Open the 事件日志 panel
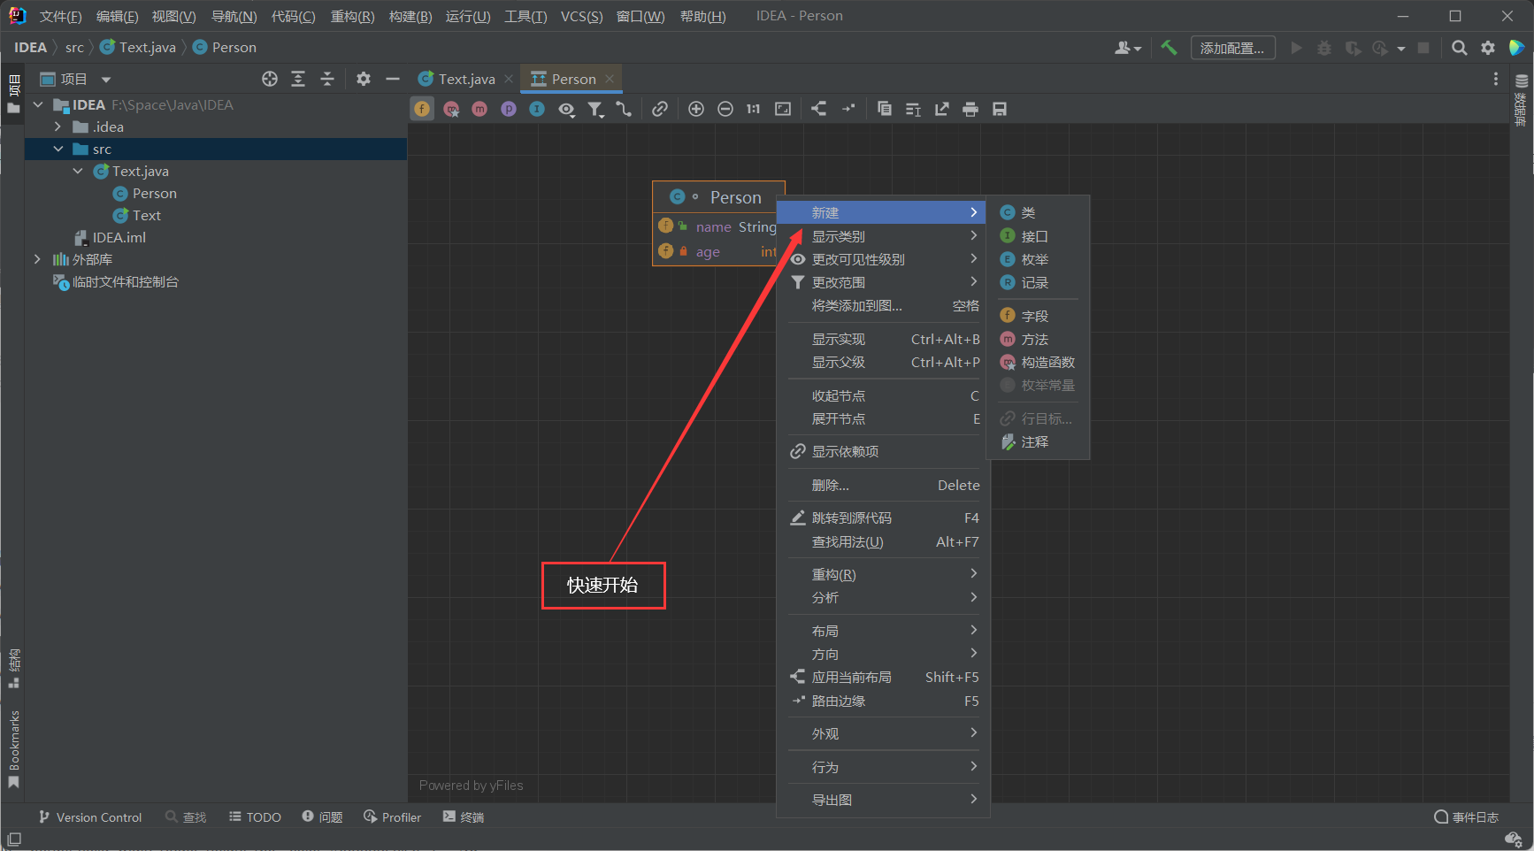Image resolution: width=1534 pixels, height=851 pixels. [x=1467, y=816]
